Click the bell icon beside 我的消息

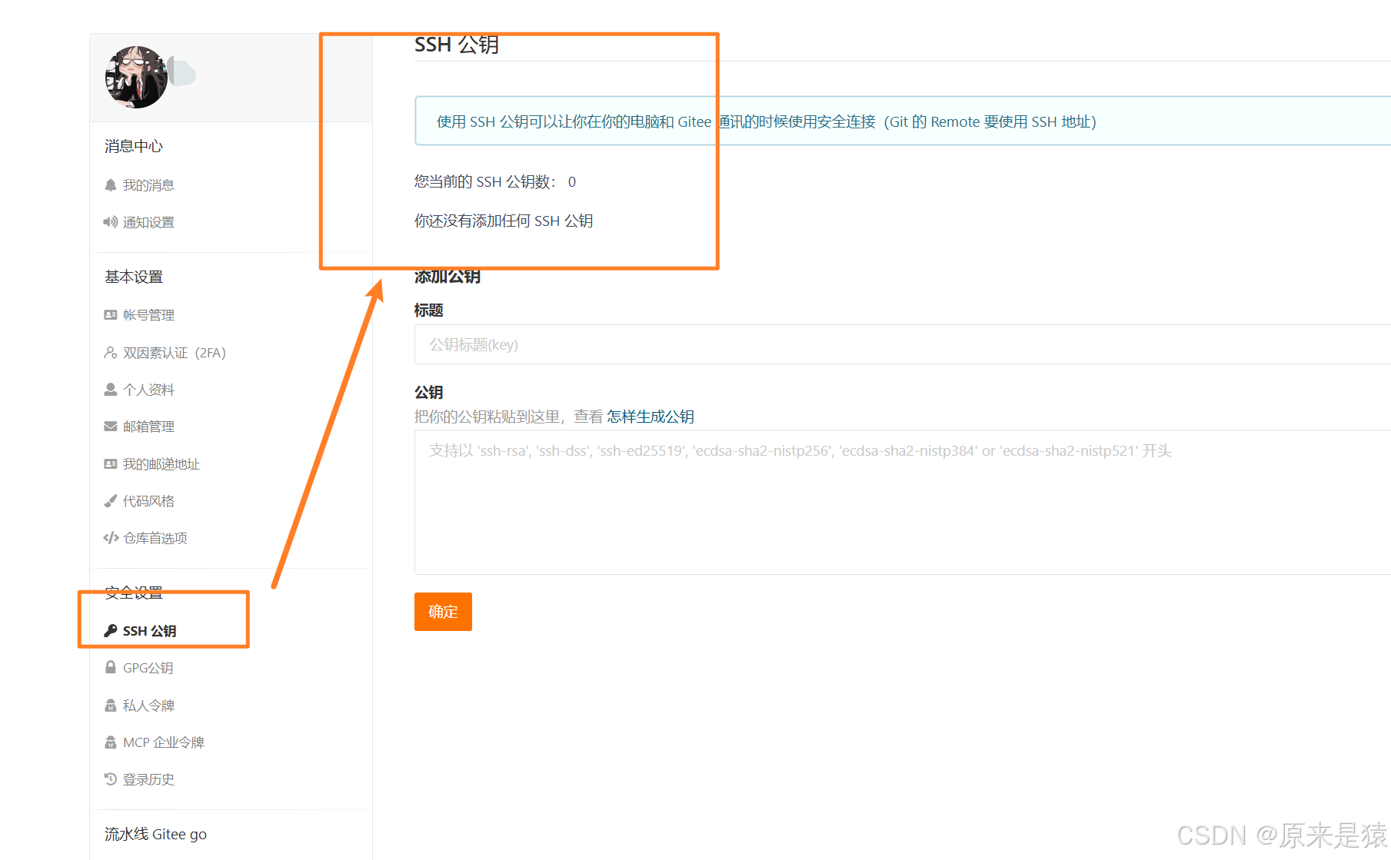pyautogui.click(x=111, y=185)
